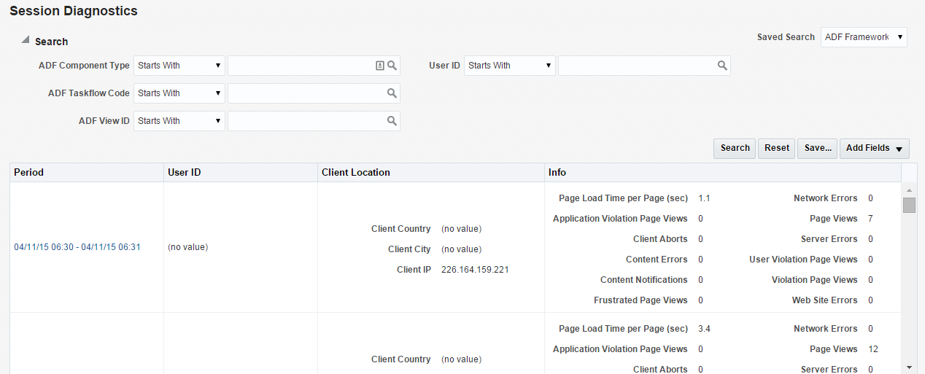Select the Client IP value 226.164.159.221
This screenshot has width=925, height=374.
(x=475, y=270)
